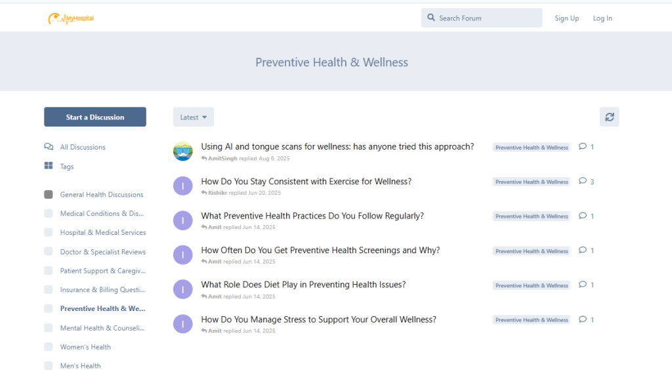Open the AI tongue scans author avatar
Viewport: 672px width, 370px height.
(x=182, y=151)
